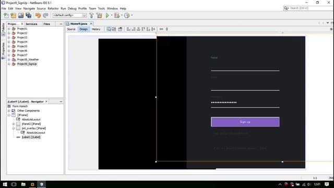Open the default config dropdown
Image resolution: width=334 pixels, height=188 pixels.
(69, 15)
